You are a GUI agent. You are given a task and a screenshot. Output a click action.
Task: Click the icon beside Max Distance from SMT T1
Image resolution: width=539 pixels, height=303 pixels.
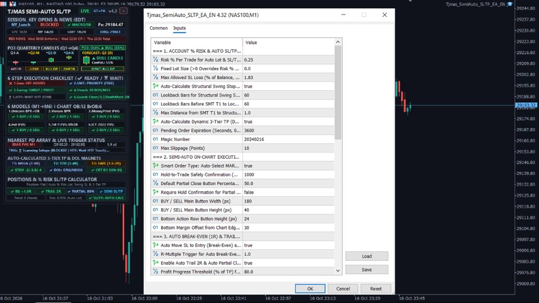156,113
